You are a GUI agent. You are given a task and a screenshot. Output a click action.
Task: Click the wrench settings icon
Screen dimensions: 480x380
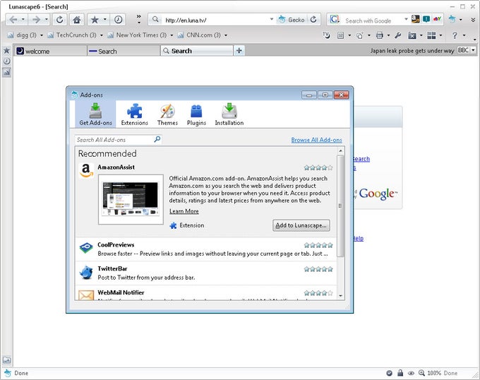coord(398,35)
